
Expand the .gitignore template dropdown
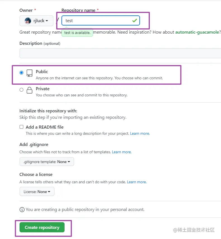(x=47, y=162)
